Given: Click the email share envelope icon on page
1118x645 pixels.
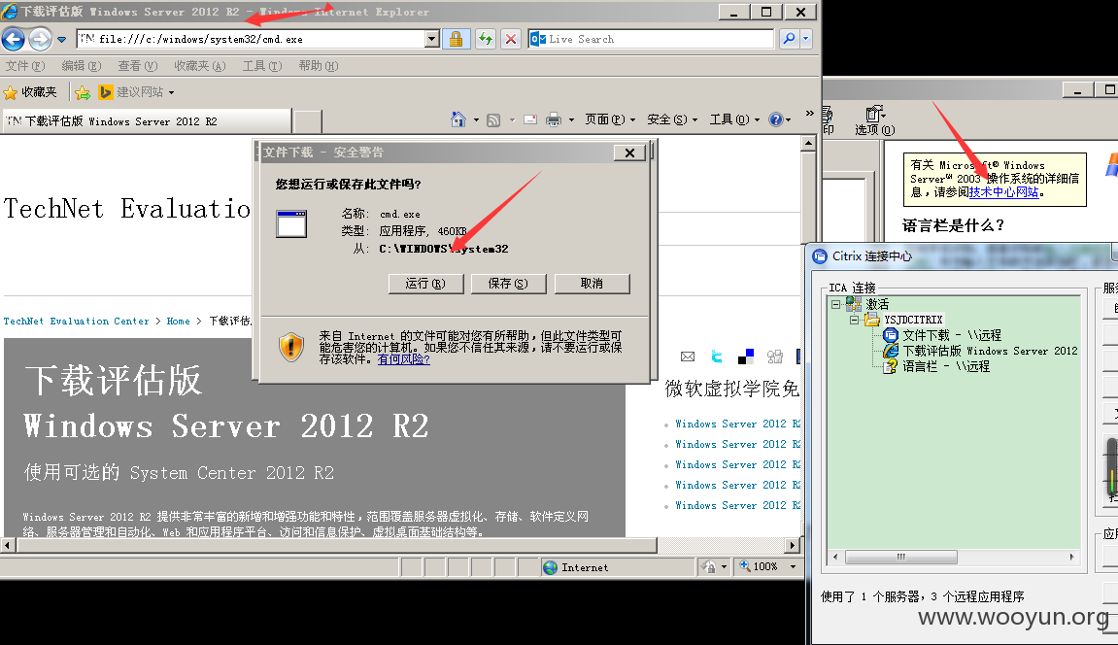Looking at the screenshot, I should click(688, 356).
